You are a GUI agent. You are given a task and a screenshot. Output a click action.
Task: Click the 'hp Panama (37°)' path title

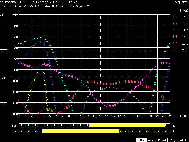(x=13, y=2)
